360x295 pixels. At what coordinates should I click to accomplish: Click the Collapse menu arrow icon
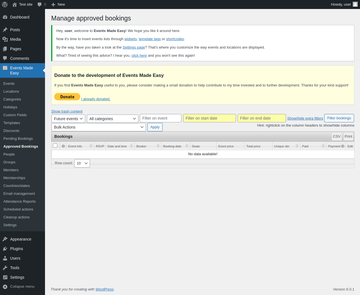(x=5, y=287)
